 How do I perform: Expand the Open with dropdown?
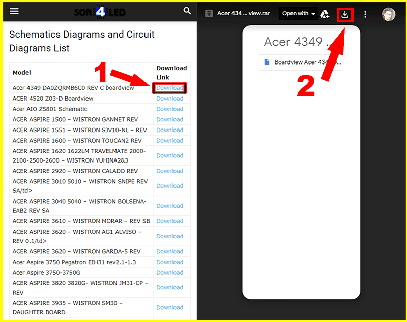click(x=299, y=14)
